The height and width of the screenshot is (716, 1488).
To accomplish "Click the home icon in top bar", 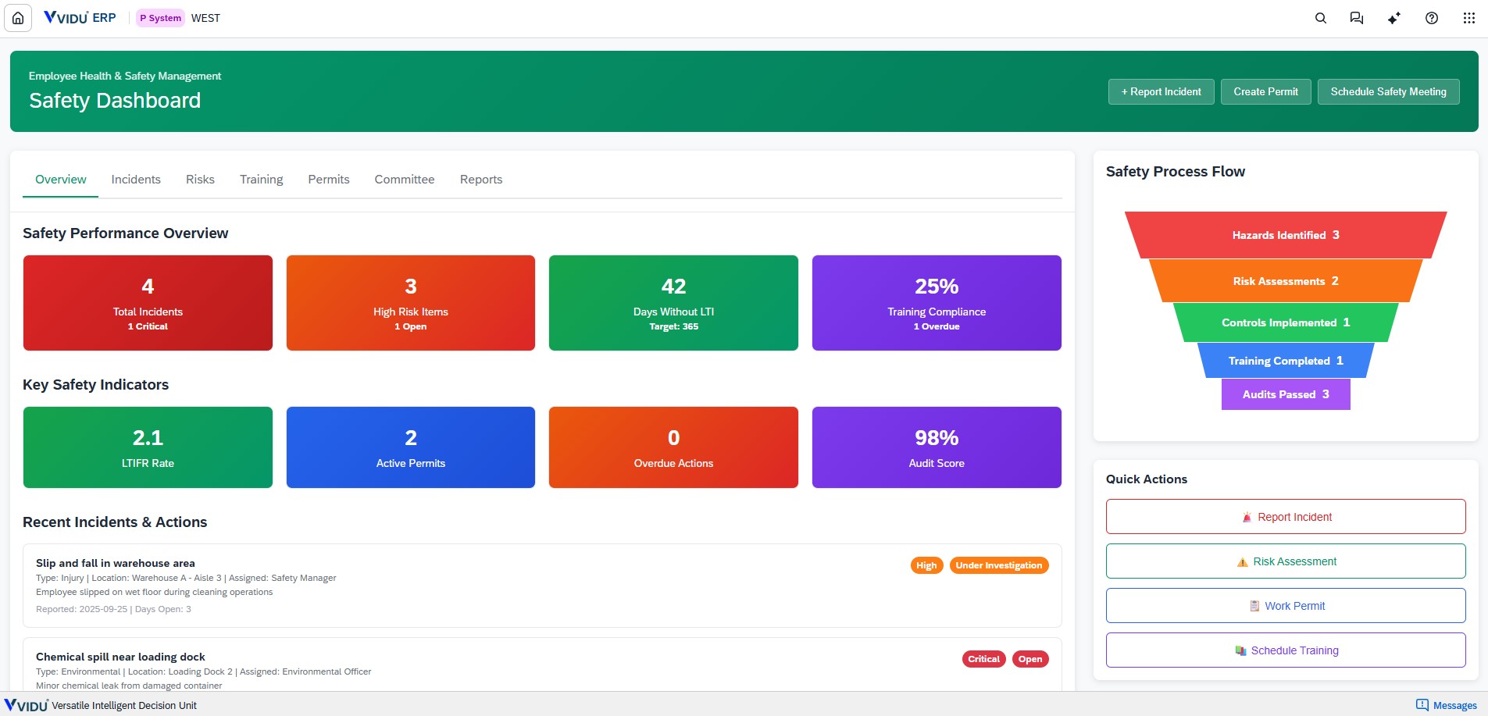I will [x=18, y=18].
